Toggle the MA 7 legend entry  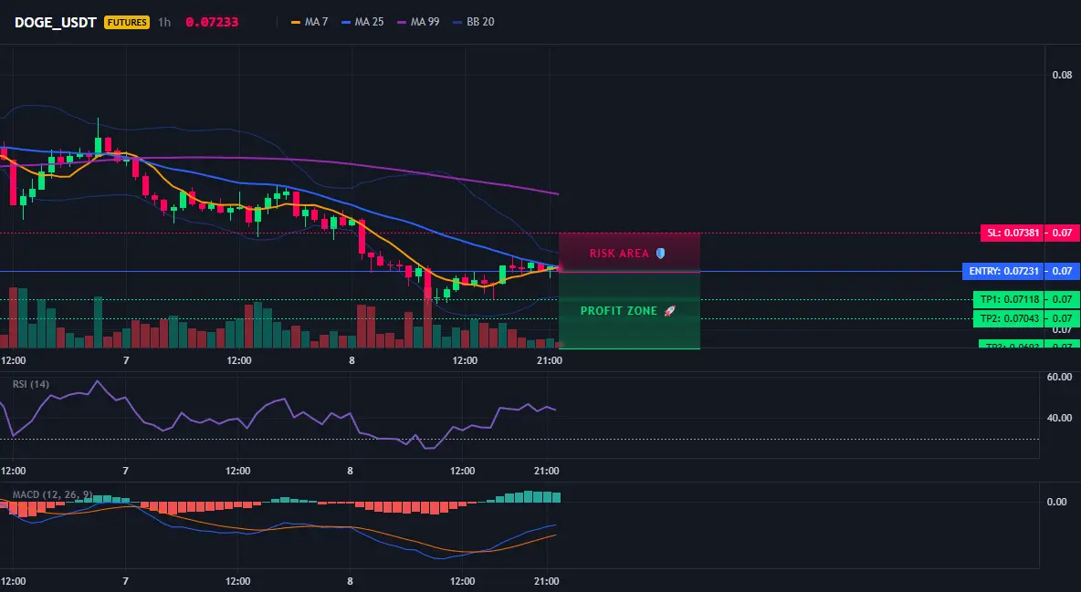coord(310,22)
